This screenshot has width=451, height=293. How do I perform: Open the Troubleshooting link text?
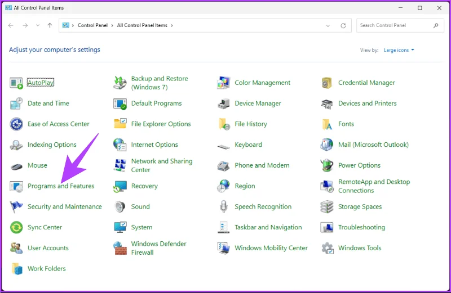click(x=361, y=227)
